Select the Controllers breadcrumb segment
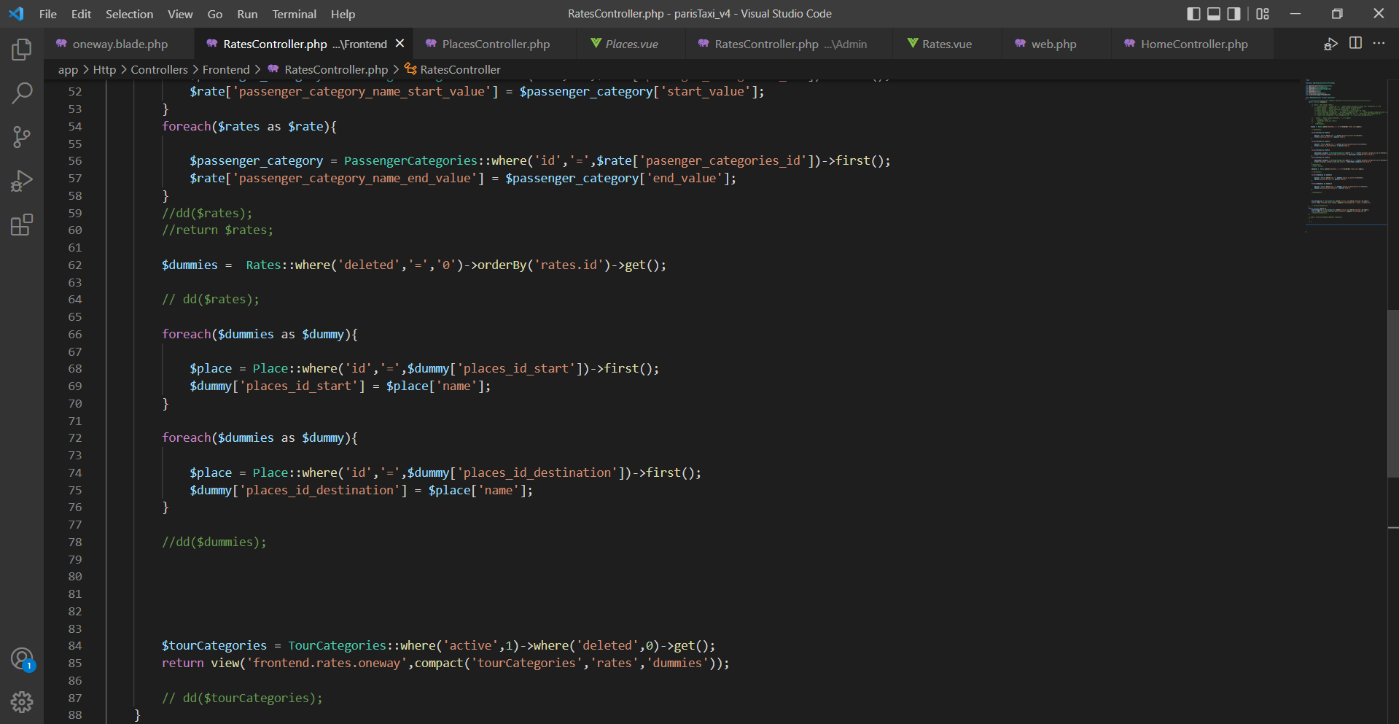Screen dimensions: 1399x724 click(x=159, y=70)
